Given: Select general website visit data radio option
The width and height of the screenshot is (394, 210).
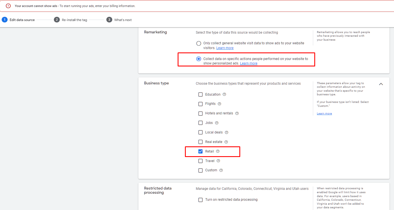Looking at the screenshot, I should [x=199, y=43].
